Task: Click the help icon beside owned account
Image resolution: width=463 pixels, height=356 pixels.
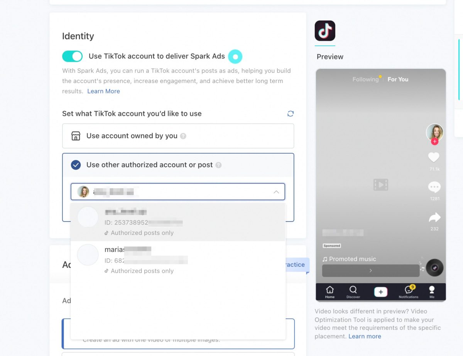Action: (183, 136)
